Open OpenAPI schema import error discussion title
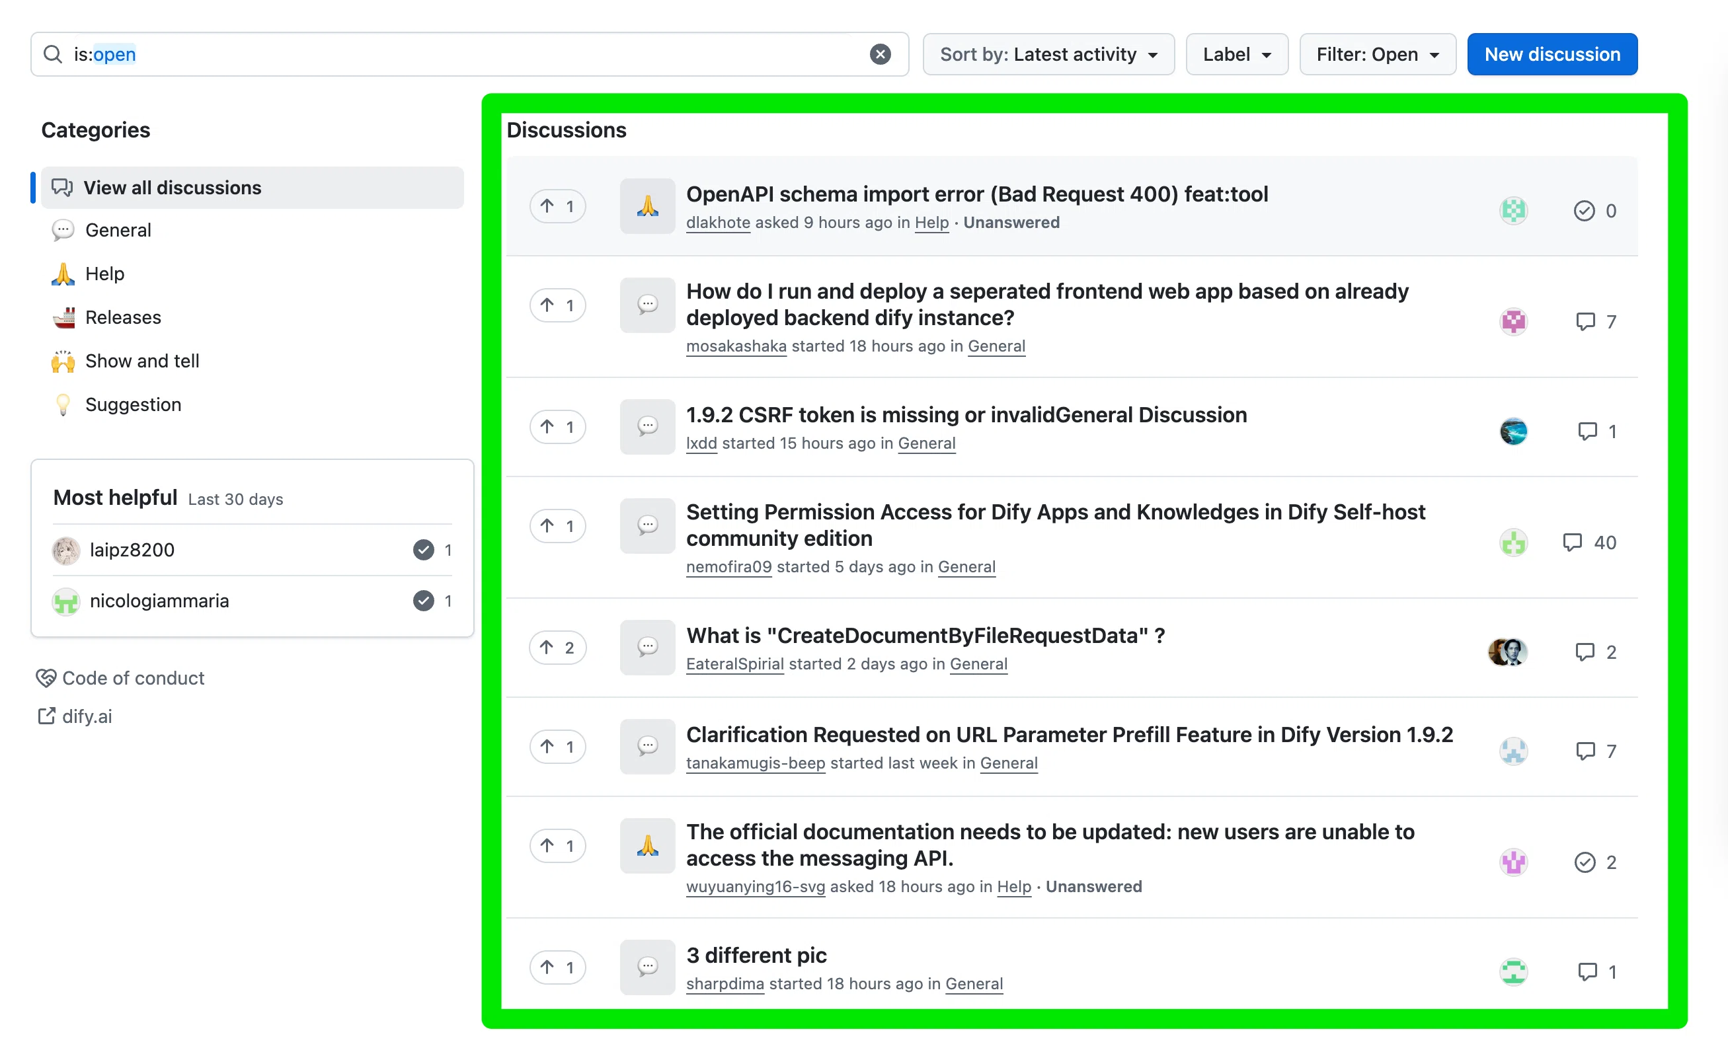 977,194
